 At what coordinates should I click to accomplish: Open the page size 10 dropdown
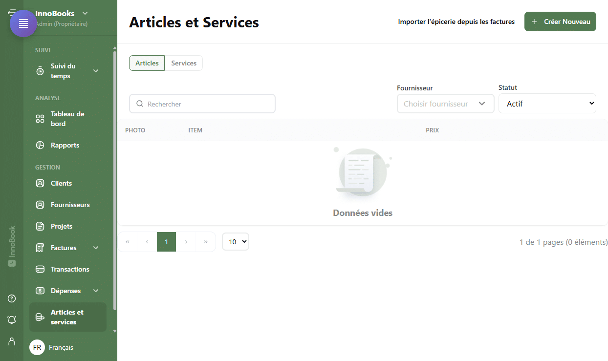pos(236,242)
